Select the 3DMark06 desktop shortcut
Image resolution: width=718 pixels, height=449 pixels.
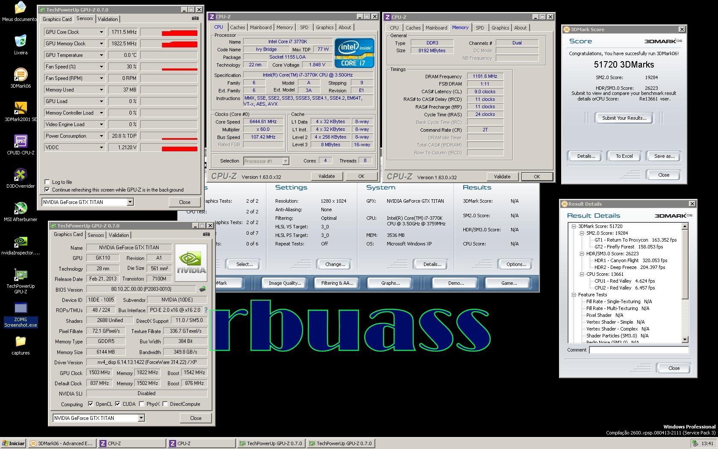tap(21, 78)
